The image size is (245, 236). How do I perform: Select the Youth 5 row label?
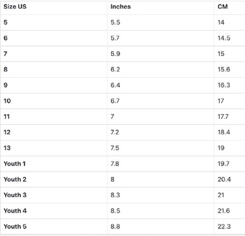point(15,226)
